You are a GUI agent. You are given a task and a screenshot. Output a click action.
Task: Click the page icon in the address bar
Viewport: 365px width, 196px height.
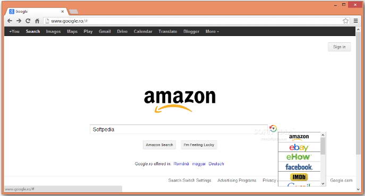[x=47, y=21]
